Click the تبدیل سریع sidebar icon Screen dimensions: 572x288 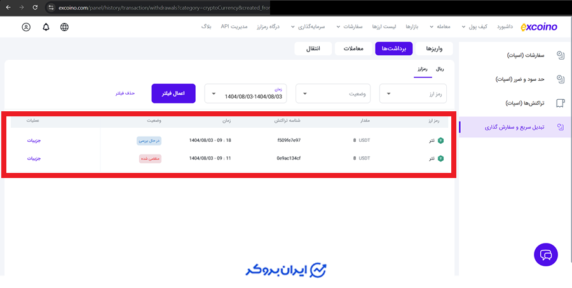click(561, 127)
